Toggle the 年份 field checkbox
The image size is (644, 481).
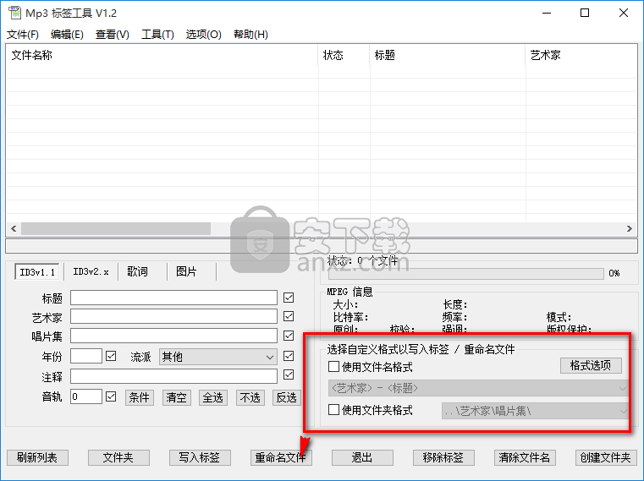[x=111, y=356]
